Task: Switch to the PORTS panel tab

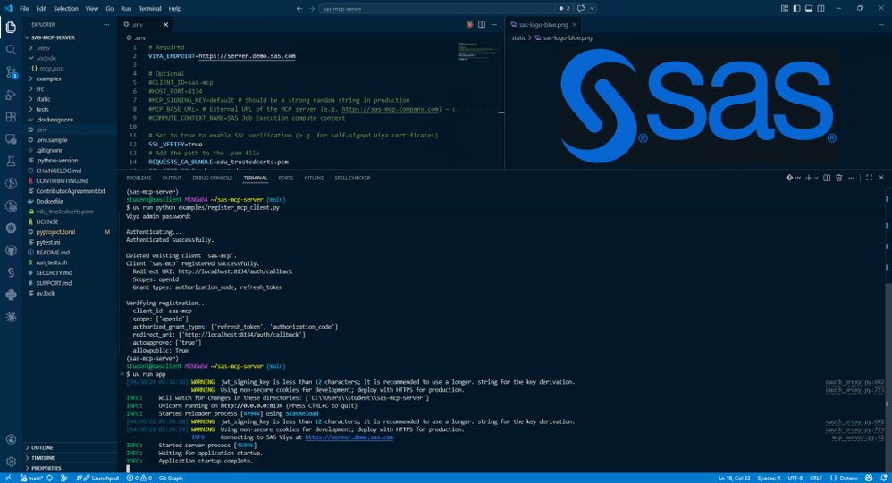Action: click(x=286, y=178)
